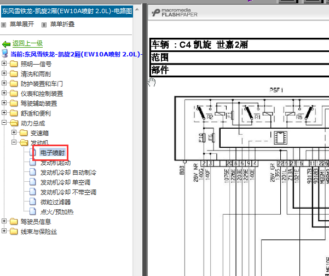Screen dimensions: 329x276
Task: Expand the 防护装置和车门 tree node
Action: point(4,83)
